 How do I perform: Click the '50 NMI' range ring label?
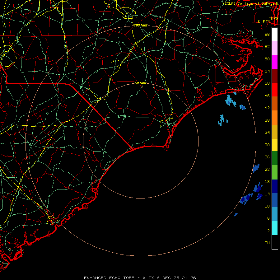(x=141, y=83)
